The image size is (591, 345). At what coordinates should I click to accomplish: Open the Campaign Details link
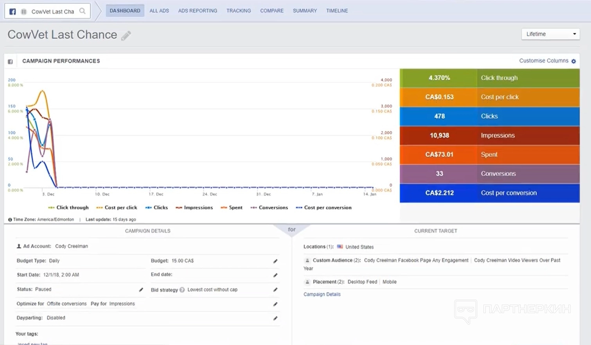click(322, 294)
